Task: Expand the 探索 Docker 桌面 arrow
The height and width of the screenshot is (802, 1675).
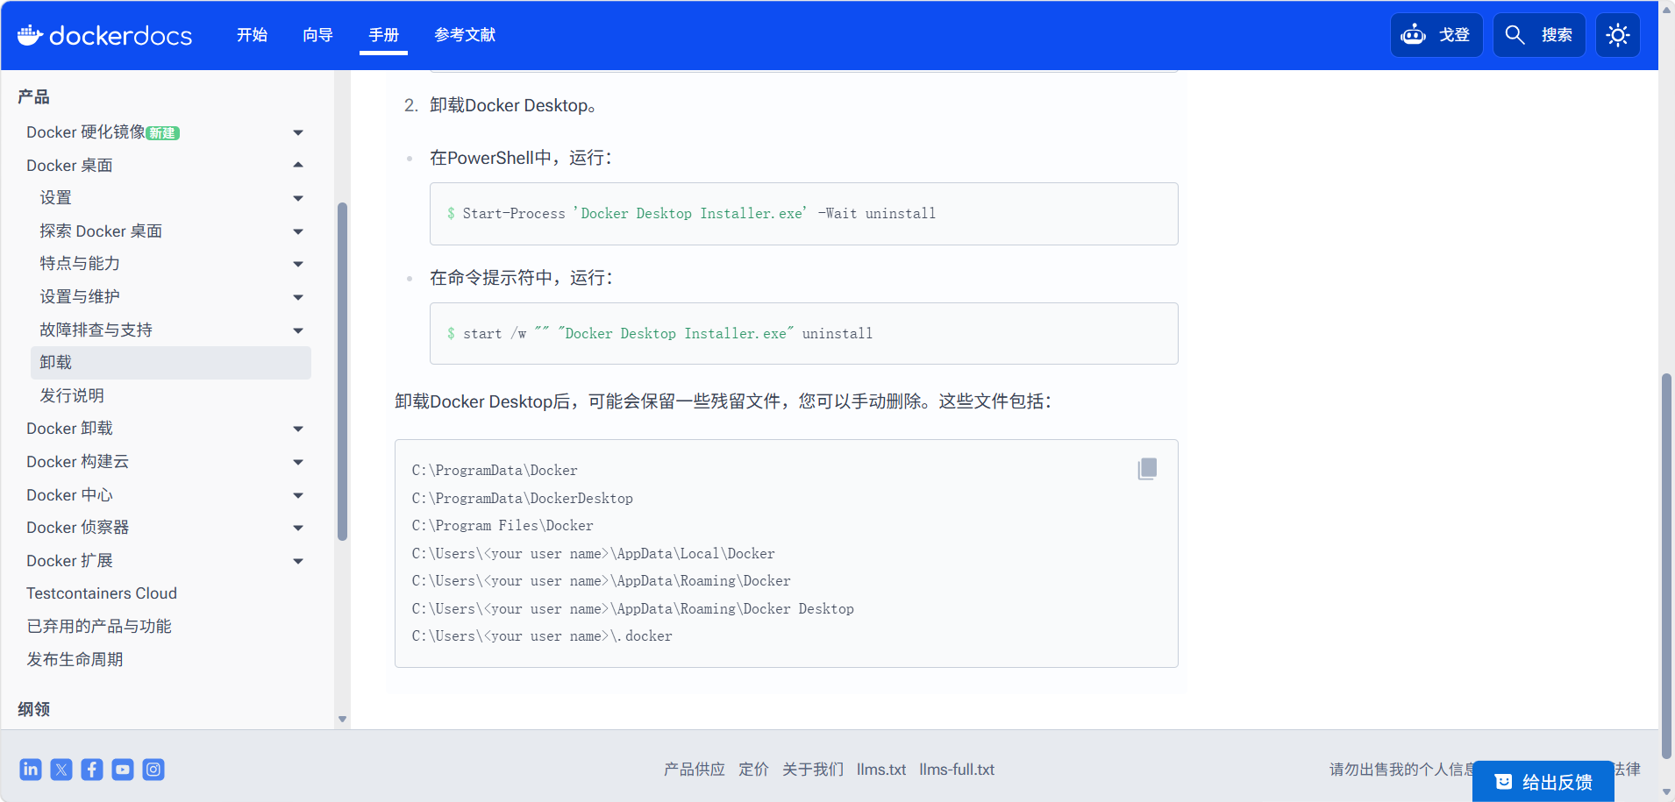Action: pos(298,231)
